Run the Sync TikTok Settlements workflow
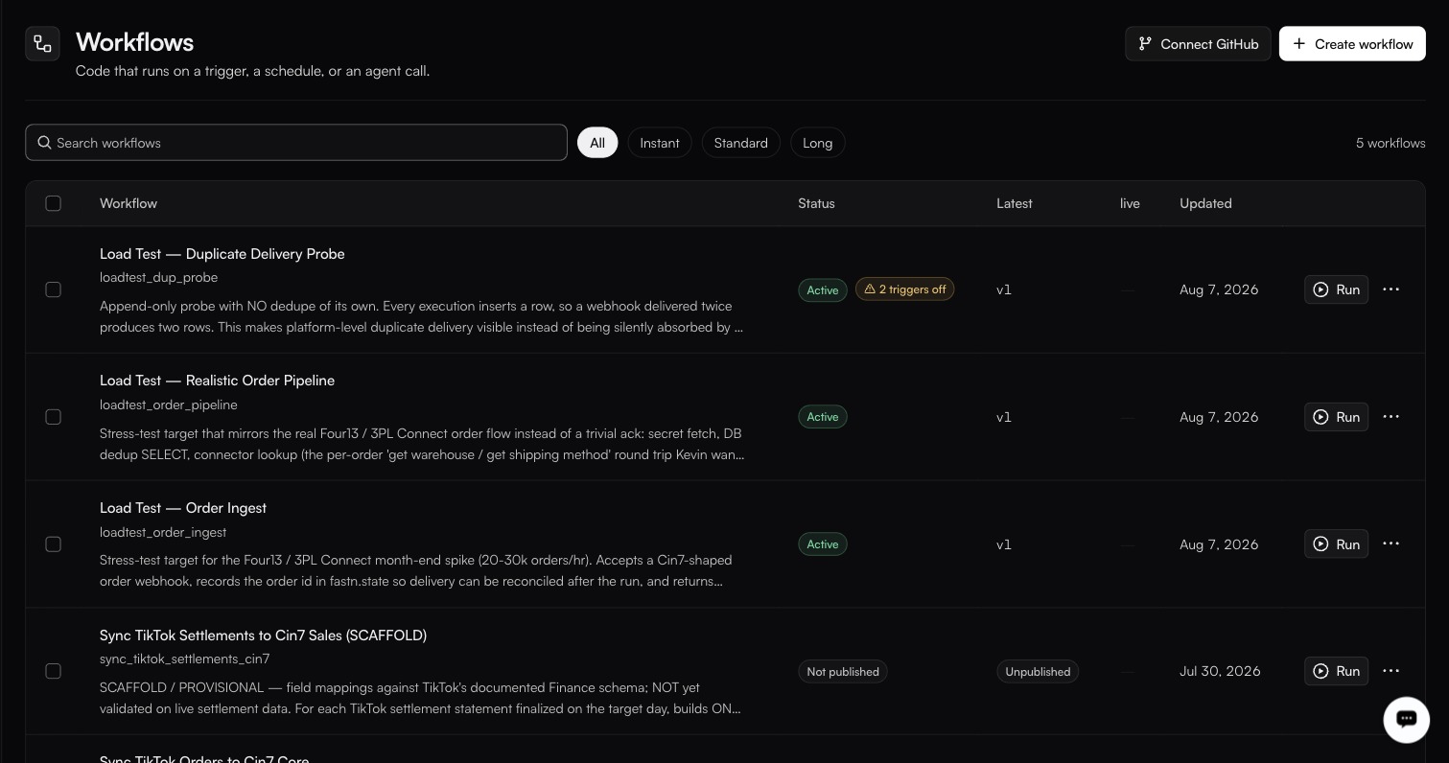Viewport: 1449px width, 763px height. [x=1336, y=671]
